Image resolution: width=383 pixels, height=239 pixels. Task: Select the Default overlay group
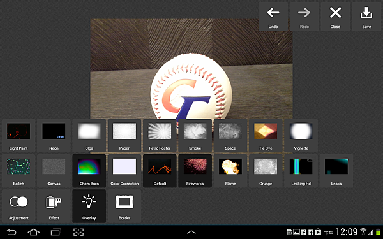click(160, 171)
